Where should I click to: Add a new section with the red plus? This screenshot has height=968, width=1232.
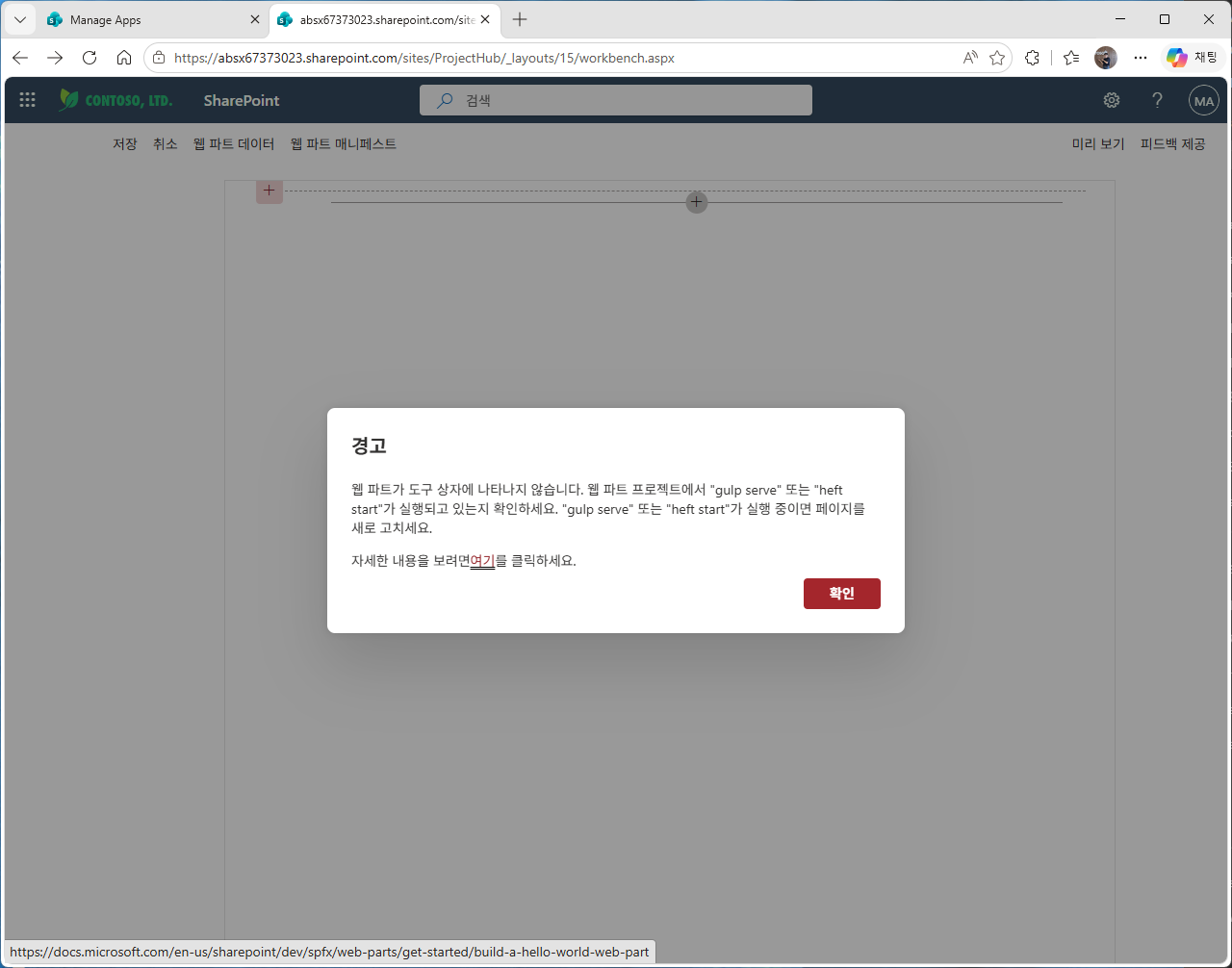(x=269, y=191)
